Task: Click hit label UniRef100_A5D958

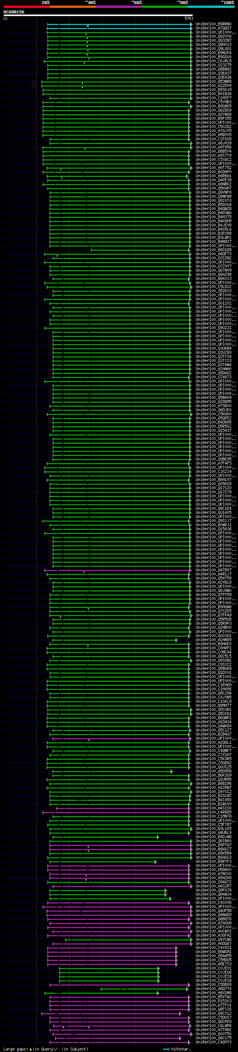Action: tap(213, 771)
